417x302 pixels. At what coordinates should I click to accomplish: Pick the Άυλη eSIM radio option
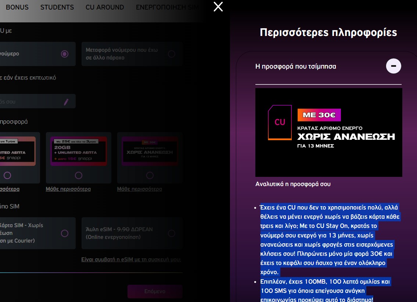171,233
